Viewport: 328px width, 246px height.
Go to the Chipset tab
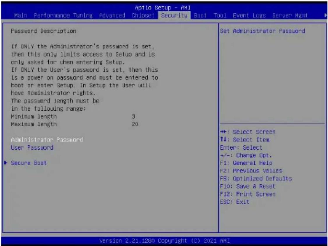click(143, 15)
